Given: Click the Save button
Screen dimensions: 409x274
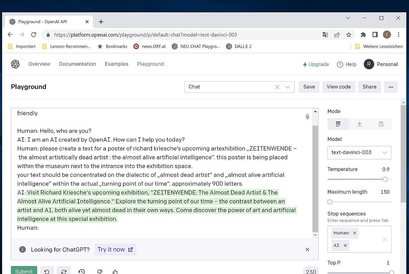Looking at the screenshot, I should (x=309, y=87).
